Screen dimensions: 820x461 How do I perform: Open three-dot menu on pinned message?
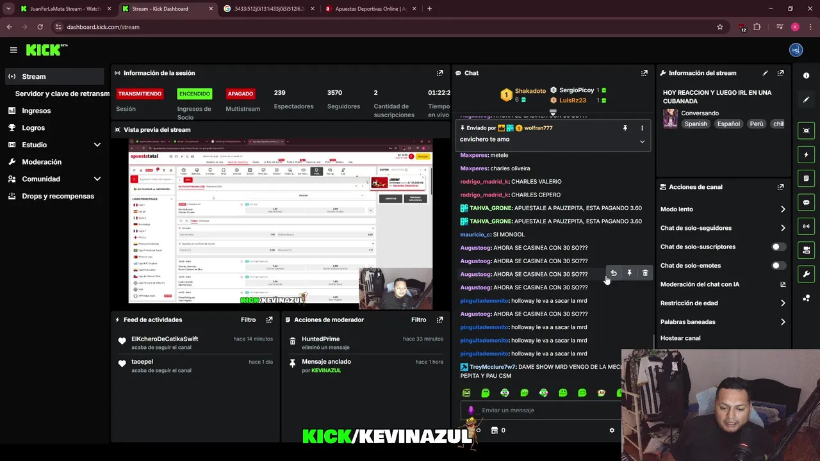point(642,128)
